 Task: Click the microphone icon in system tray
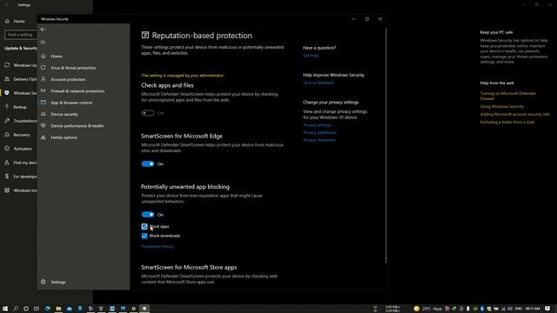tap(468, 309)
